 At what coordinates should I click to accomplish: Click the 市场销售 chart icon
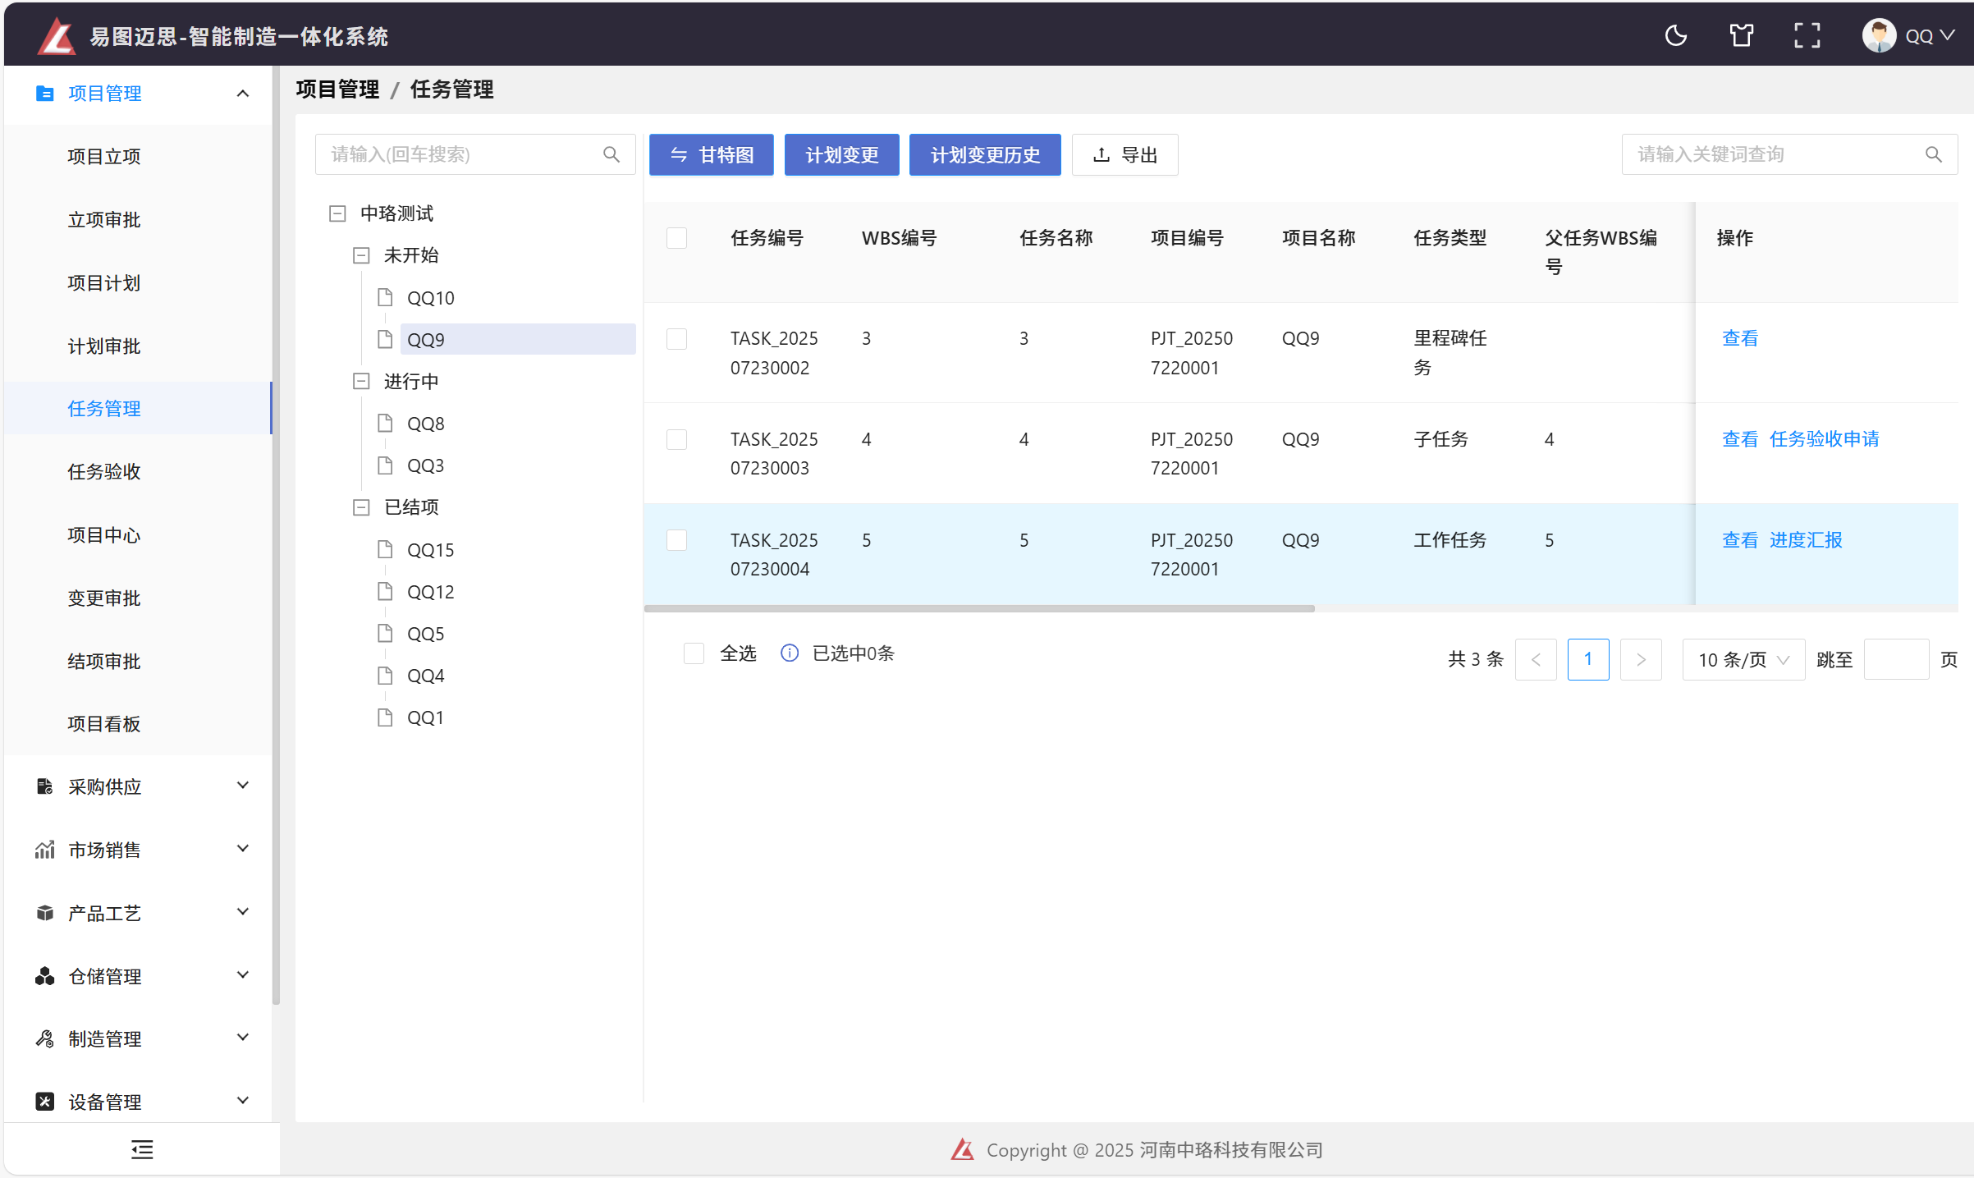[x=45, y=850]
